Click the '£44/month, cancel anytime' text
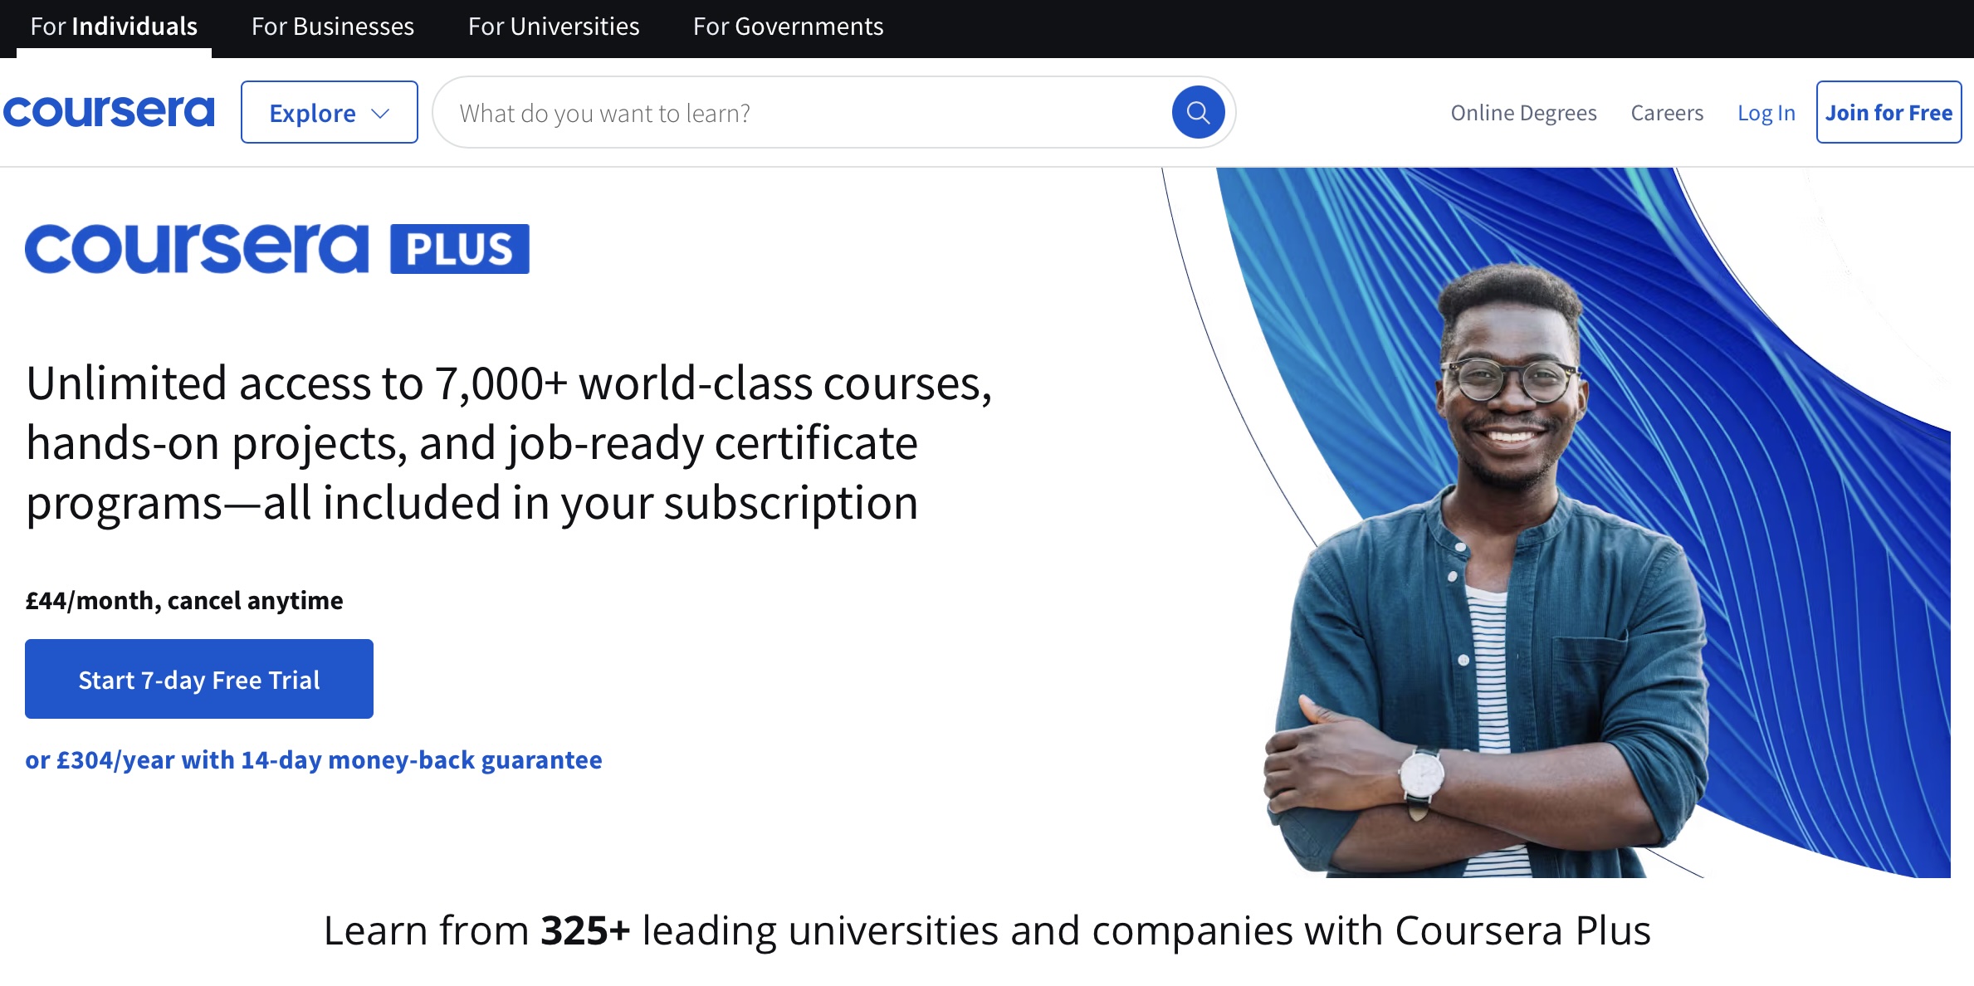 pyautogui.click(x=184, y=600)
